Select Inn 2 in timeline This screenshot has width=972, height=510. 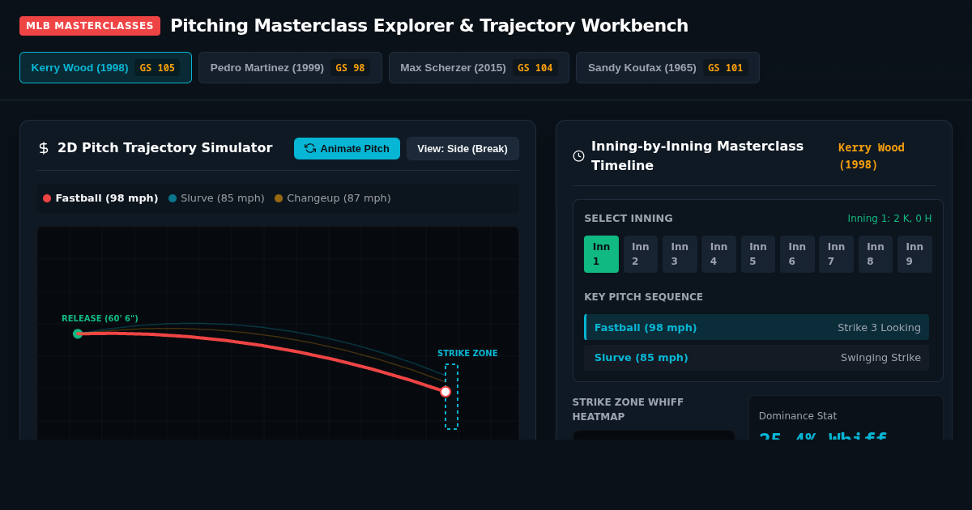click(x=641, y=254)
